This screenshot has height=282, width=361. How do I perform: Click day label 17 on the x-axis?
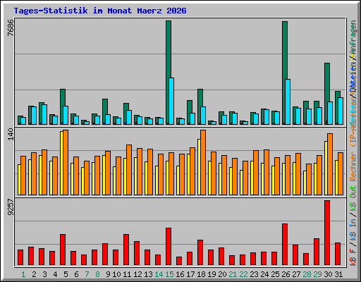pos(190,274)
